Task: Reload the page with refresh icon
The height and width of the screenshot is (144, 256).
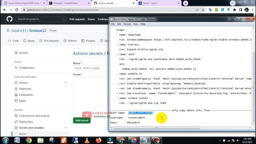Action: tap(17, 10)
